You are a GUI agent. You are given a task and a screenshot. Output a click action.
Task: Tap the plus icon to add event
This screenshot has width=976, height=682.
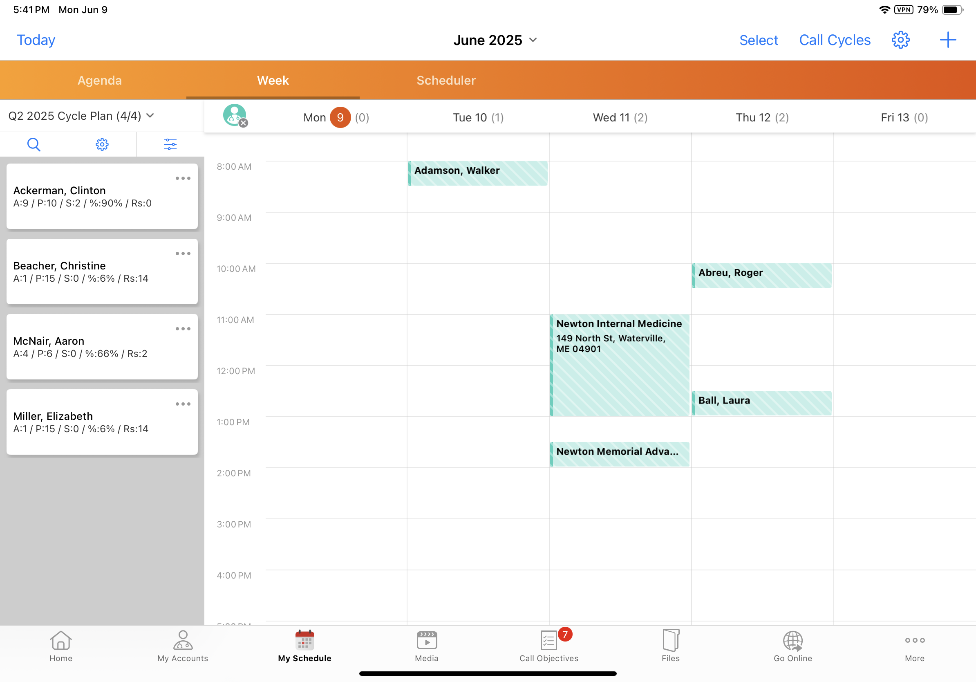947,40
